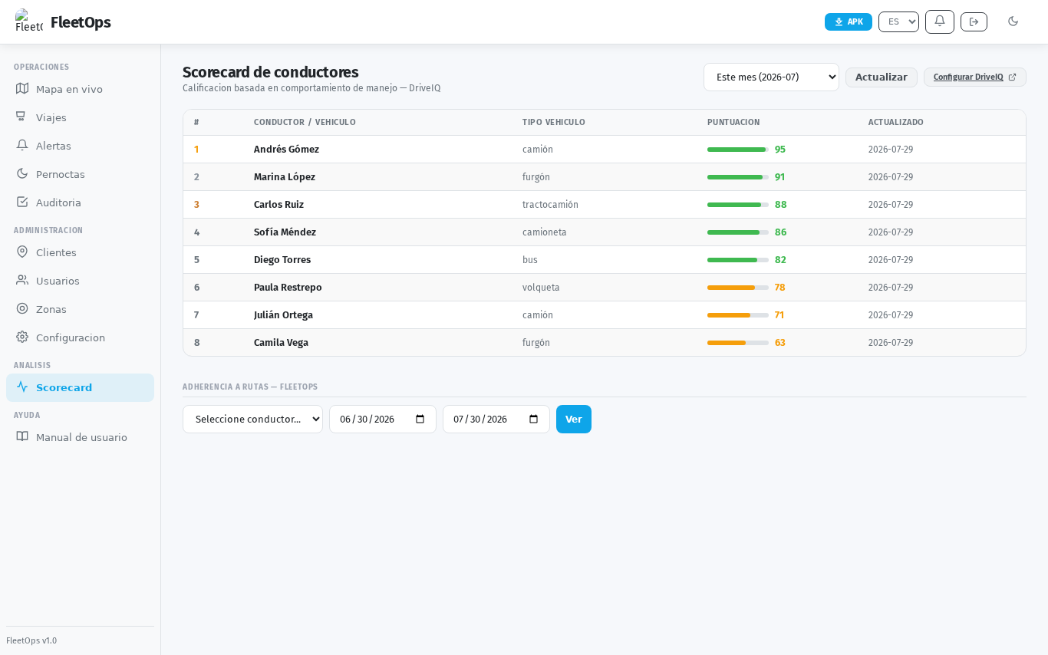Click the map icon beside Mapa en vivo
Screen dimensions: 1048x655
[x=22, y=88]
